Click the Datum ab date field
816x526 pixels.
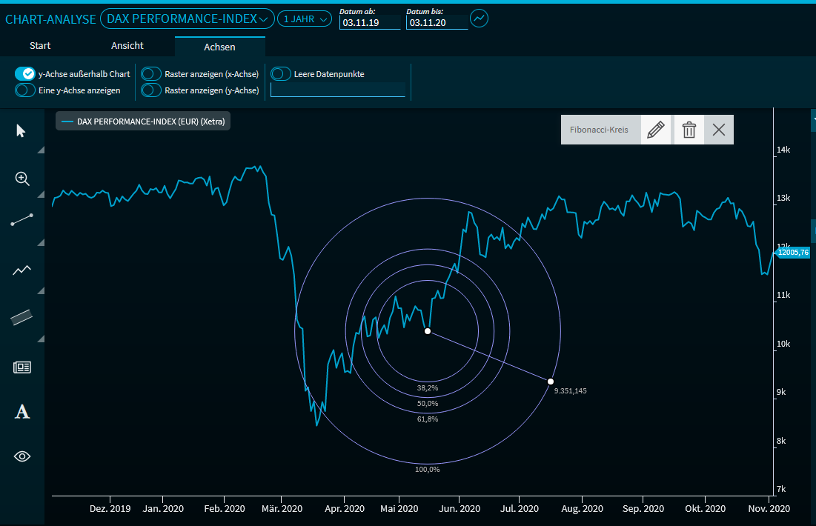[x=369, y=23]
